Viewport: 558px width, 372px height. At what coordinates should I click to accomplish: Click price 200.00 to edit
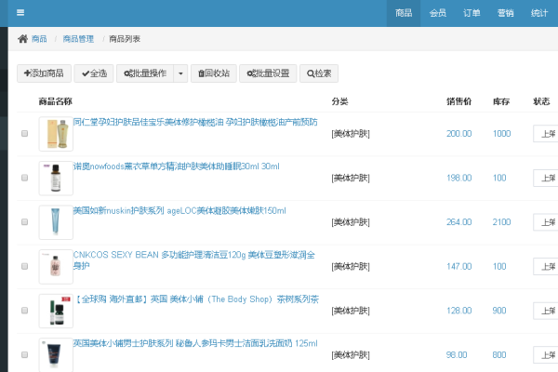[x=459, y=134]
